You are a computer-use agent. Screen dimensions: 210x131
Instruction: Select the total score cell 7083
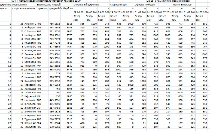pyautogui.click(x=67, y=58)
